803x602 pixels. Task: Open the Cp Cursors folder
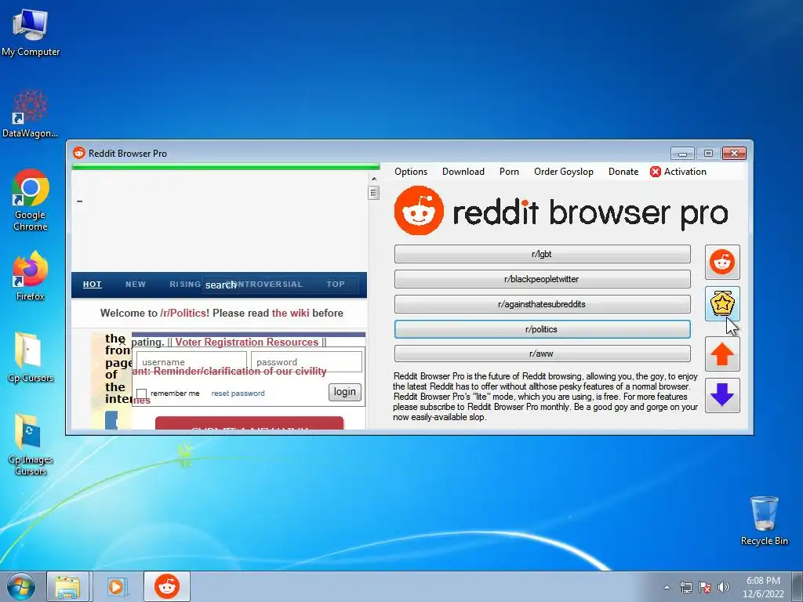pos(31,357)
